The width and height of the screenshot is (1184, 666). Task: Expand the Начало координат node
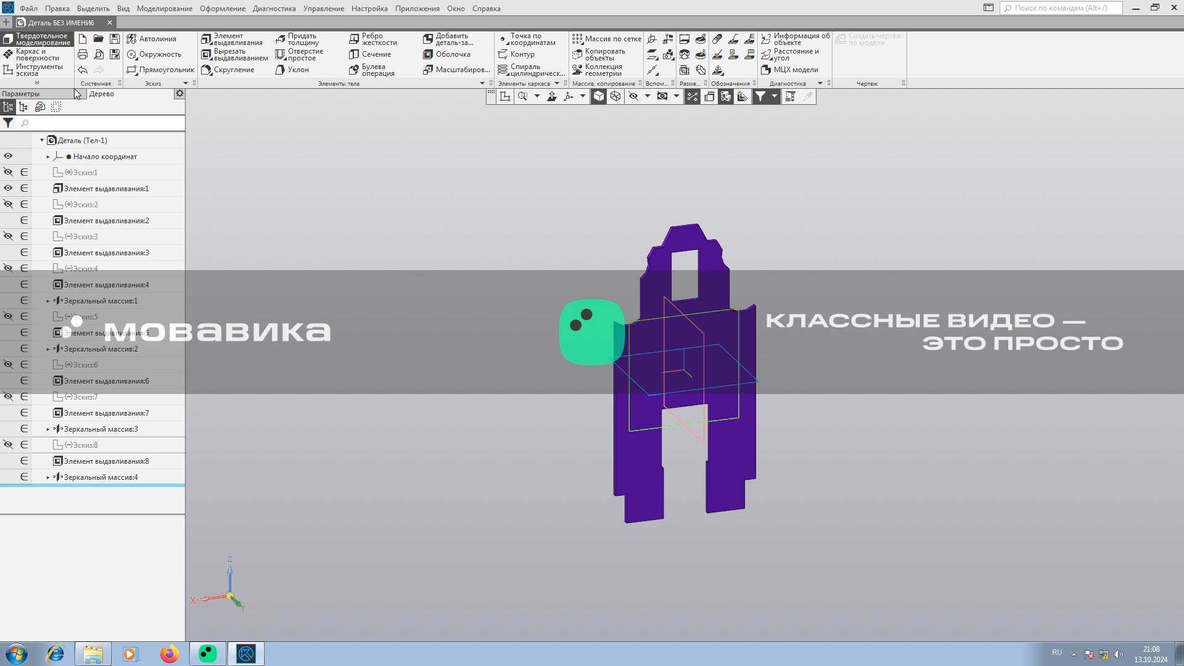click(x=48, y=157)
